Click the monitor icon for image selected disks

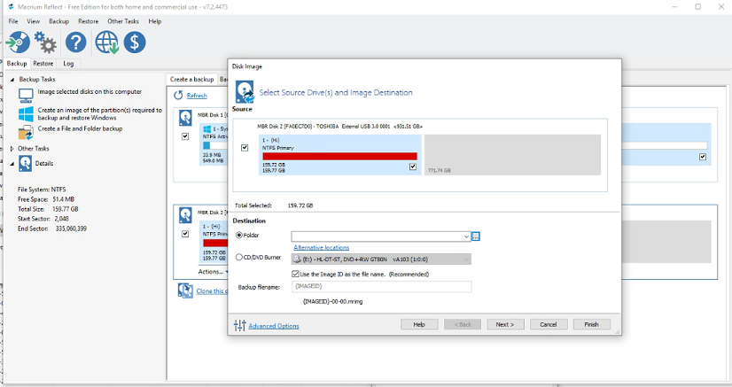(x=26, y=95)
